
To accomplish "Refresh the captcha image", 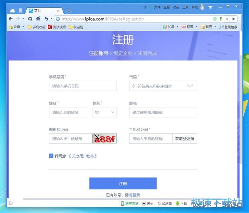I will (x=104, y=139).
